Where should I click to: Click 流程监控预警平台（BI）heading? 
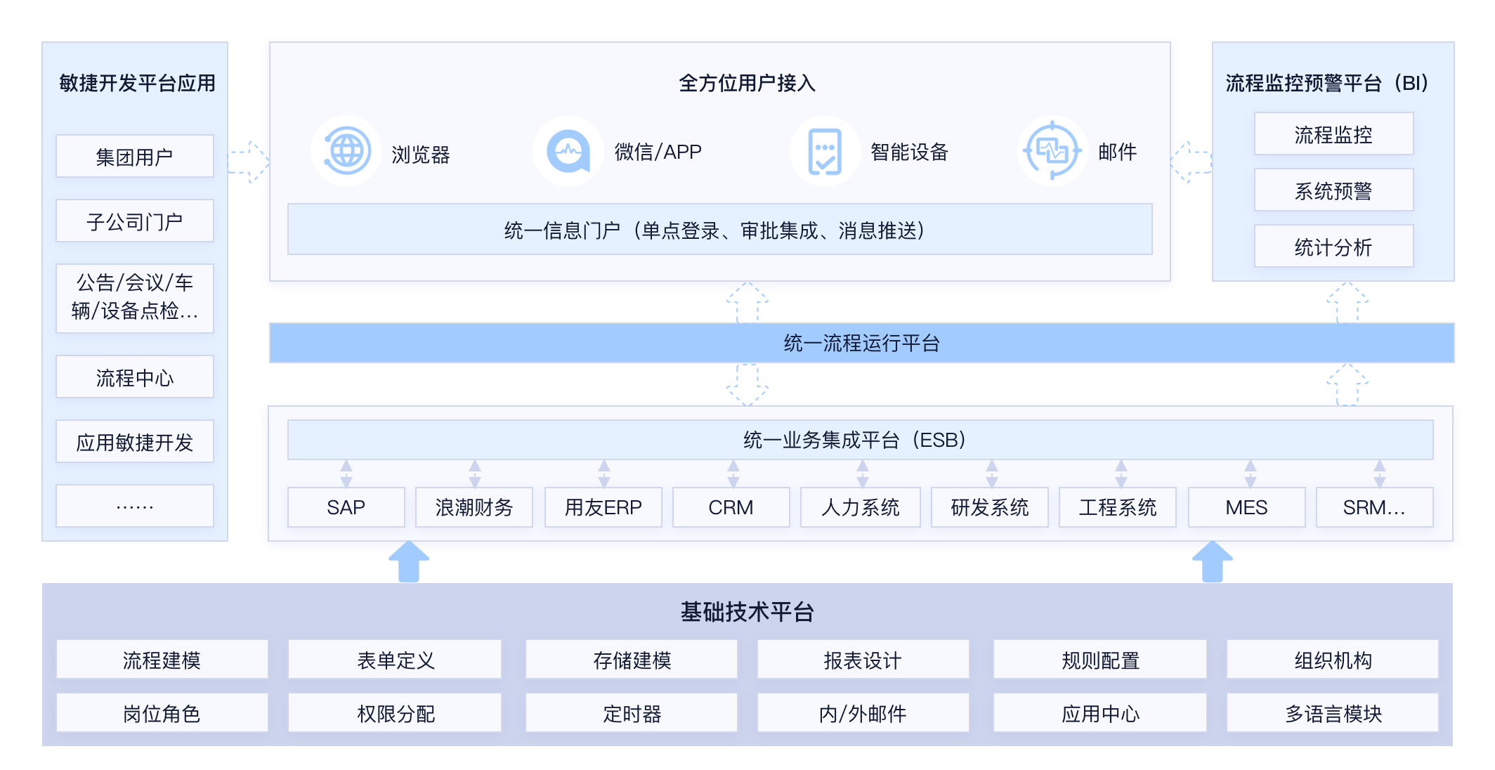click(x=1328, y=83)
